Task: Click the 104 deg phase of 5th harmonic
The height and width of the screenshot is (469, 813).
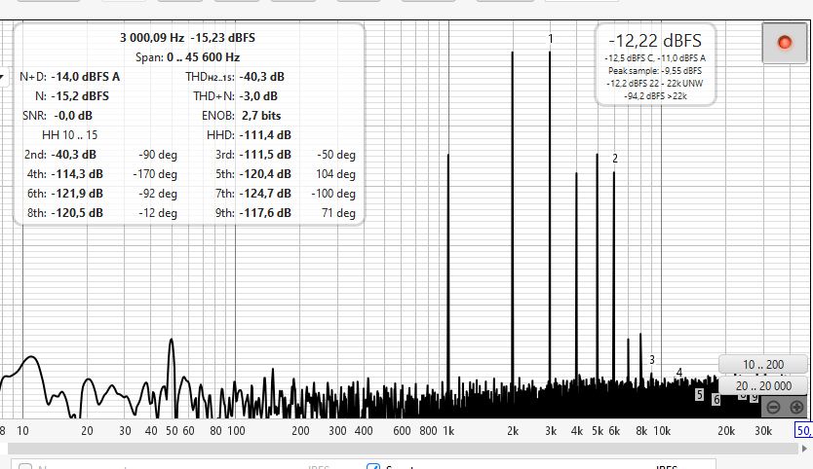Action: point(335,174)
